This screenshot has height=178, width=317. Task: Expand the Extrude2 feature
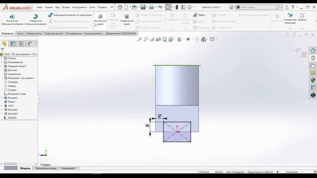2,110
